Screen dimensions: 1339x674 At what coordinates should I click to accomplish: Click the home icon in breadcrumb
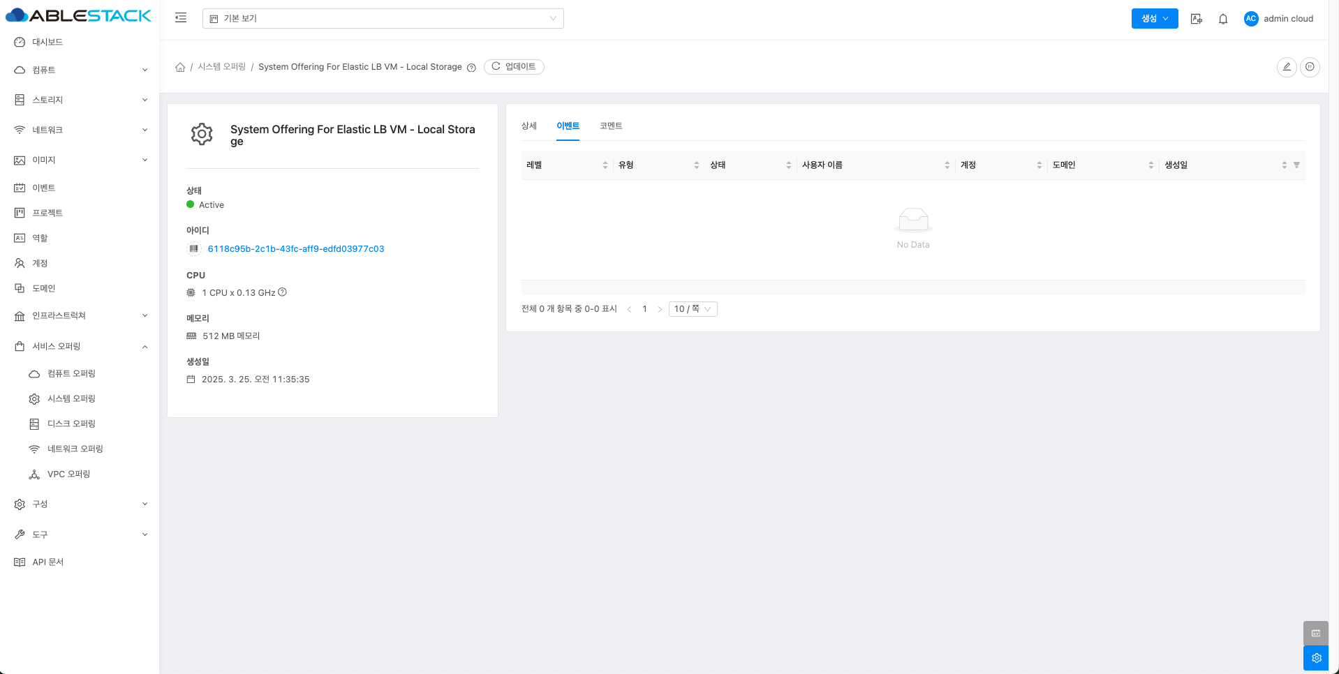[180, 67]
